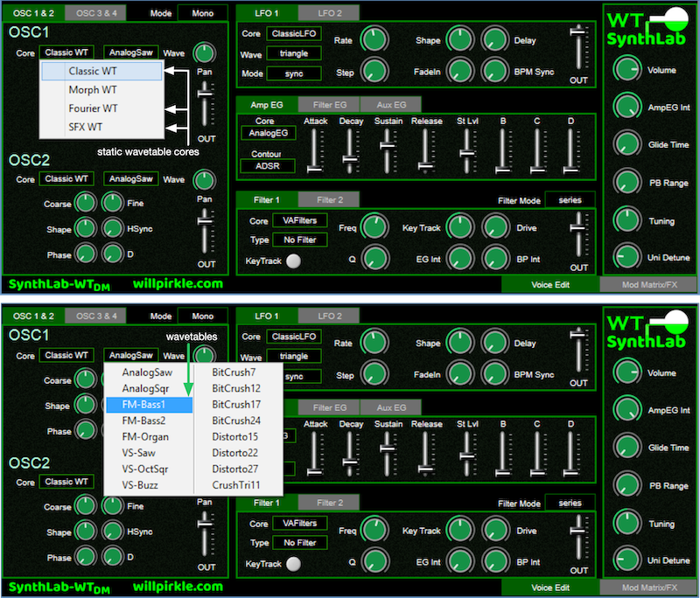
Task: Click WT SynthLab logo in upper panel
Action: (647, 27)
